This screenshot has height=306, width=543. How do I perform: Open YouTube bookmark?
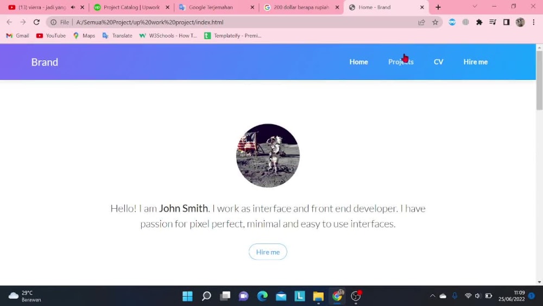pyautogui.click(x=51, y=36)
